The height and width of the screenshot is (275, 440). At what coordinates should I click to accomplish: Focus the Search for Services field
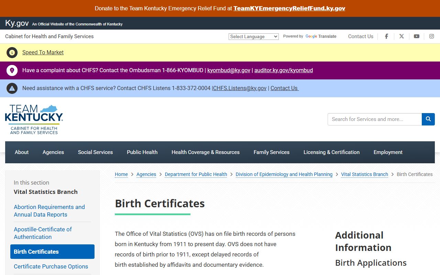tap(374, 119)
